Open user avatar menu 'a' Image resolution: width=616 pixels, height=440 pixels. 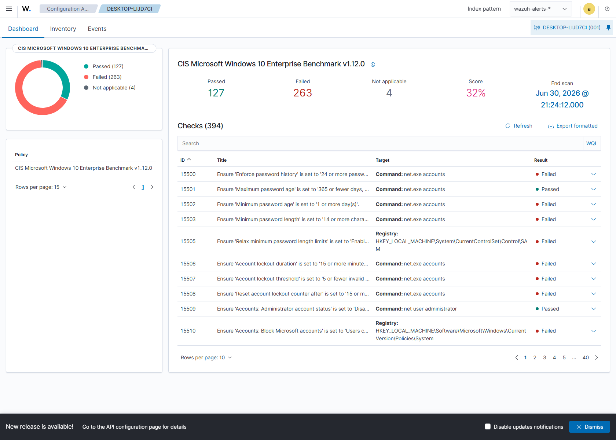point(589,9)
